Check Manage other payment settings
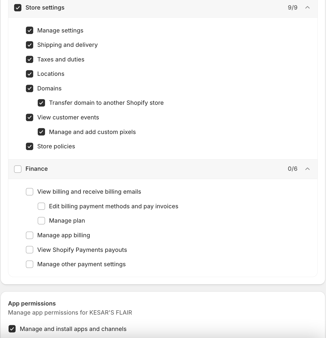 point(29,264)
